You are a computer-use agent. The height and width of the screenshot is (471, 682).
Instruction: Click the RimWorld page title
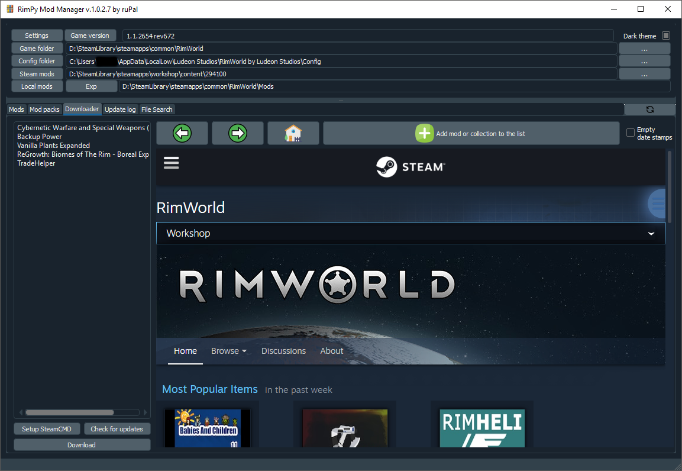pyautogui.click(x=190, y=208)
